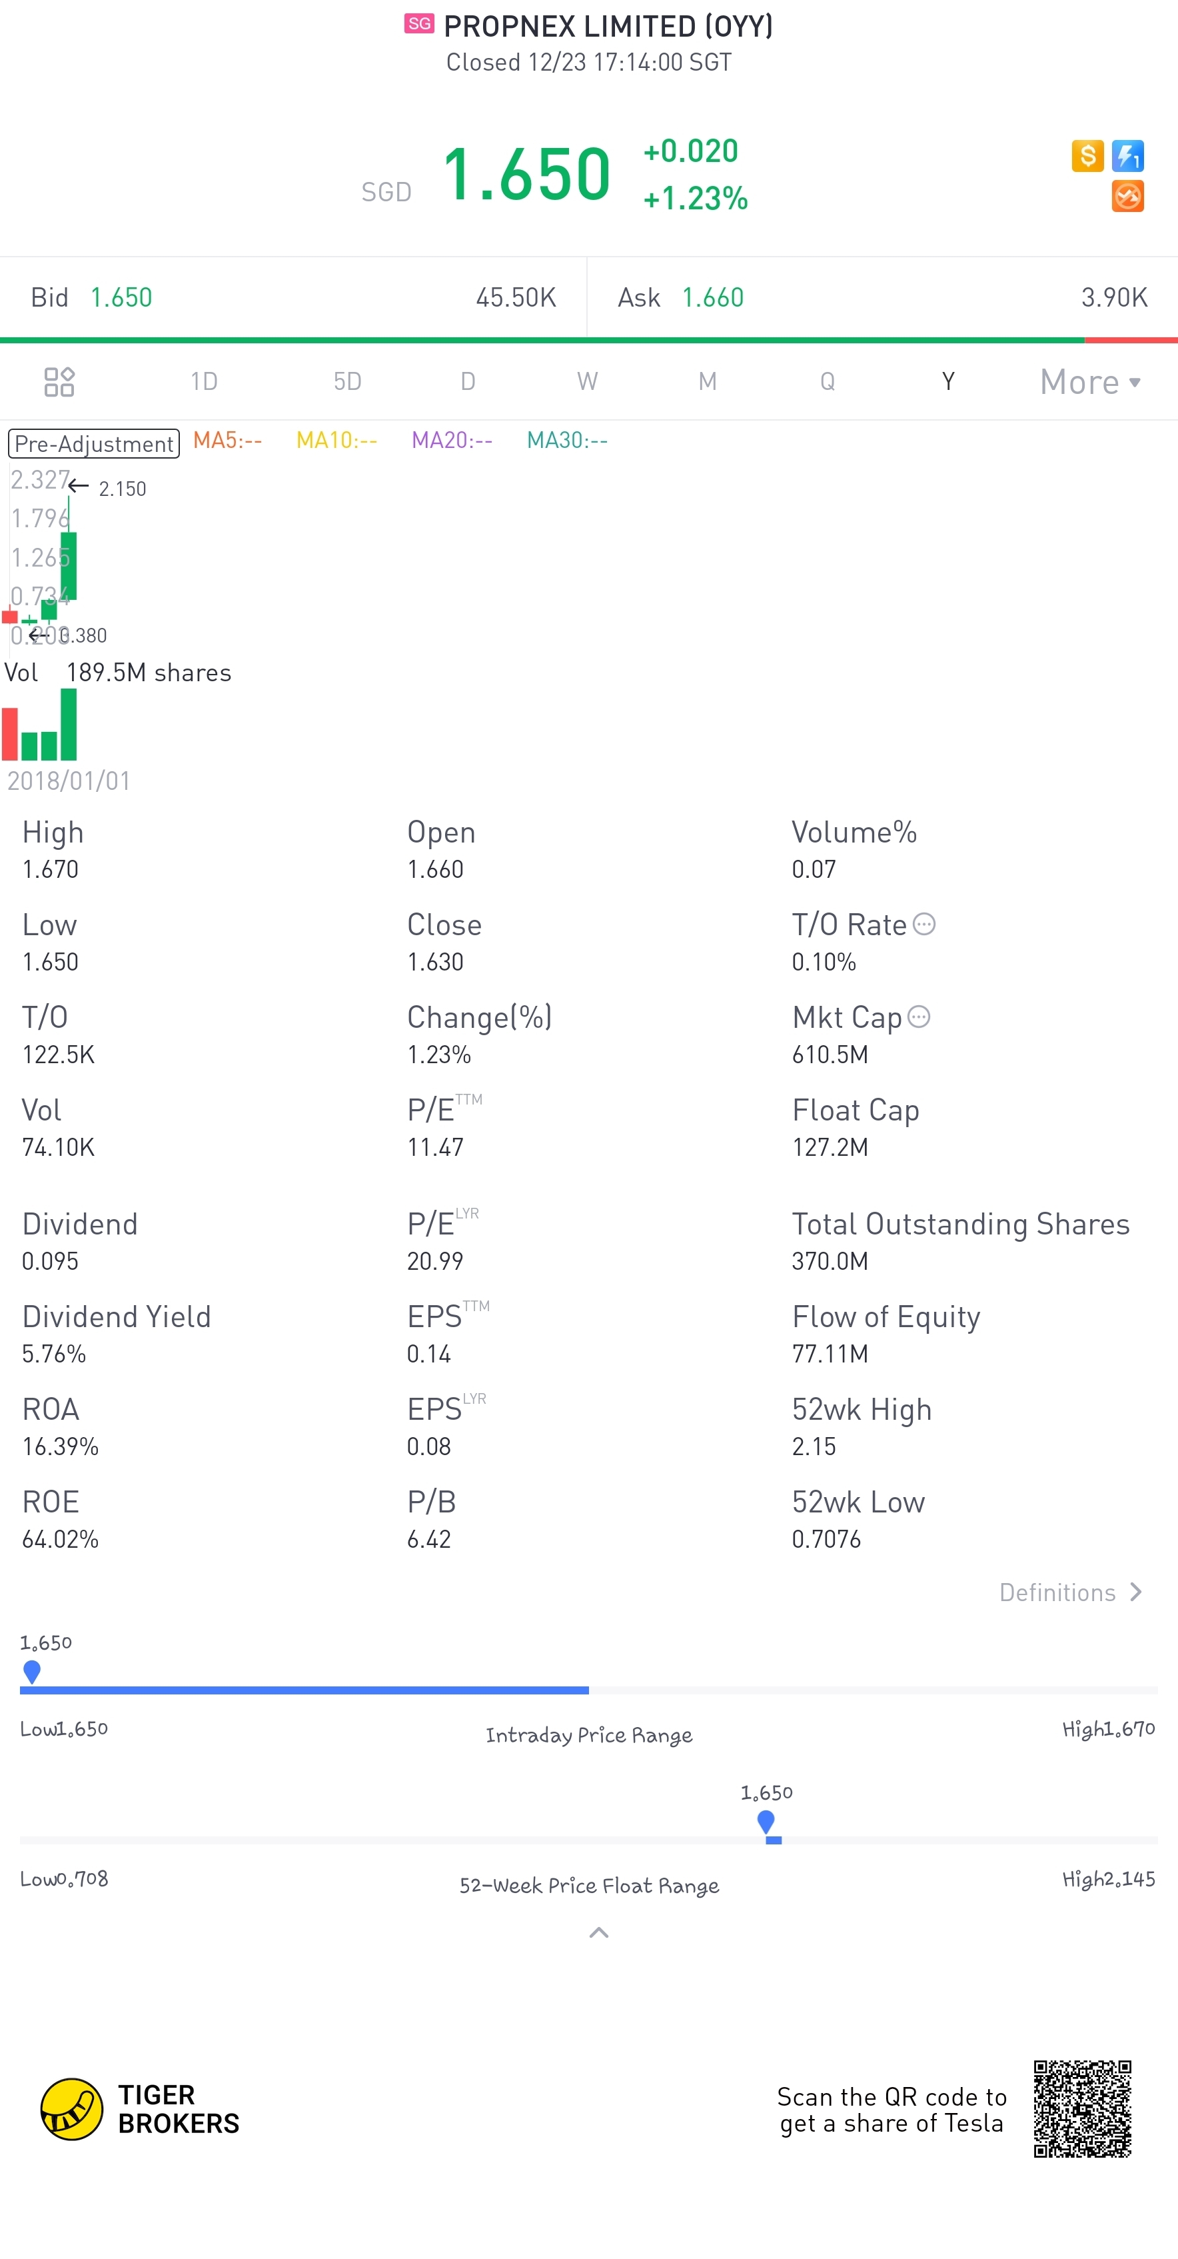Viewport: 1178px width, 2259px height.
Task: Tap the Tesla share QR code
Action: 1083,2109
